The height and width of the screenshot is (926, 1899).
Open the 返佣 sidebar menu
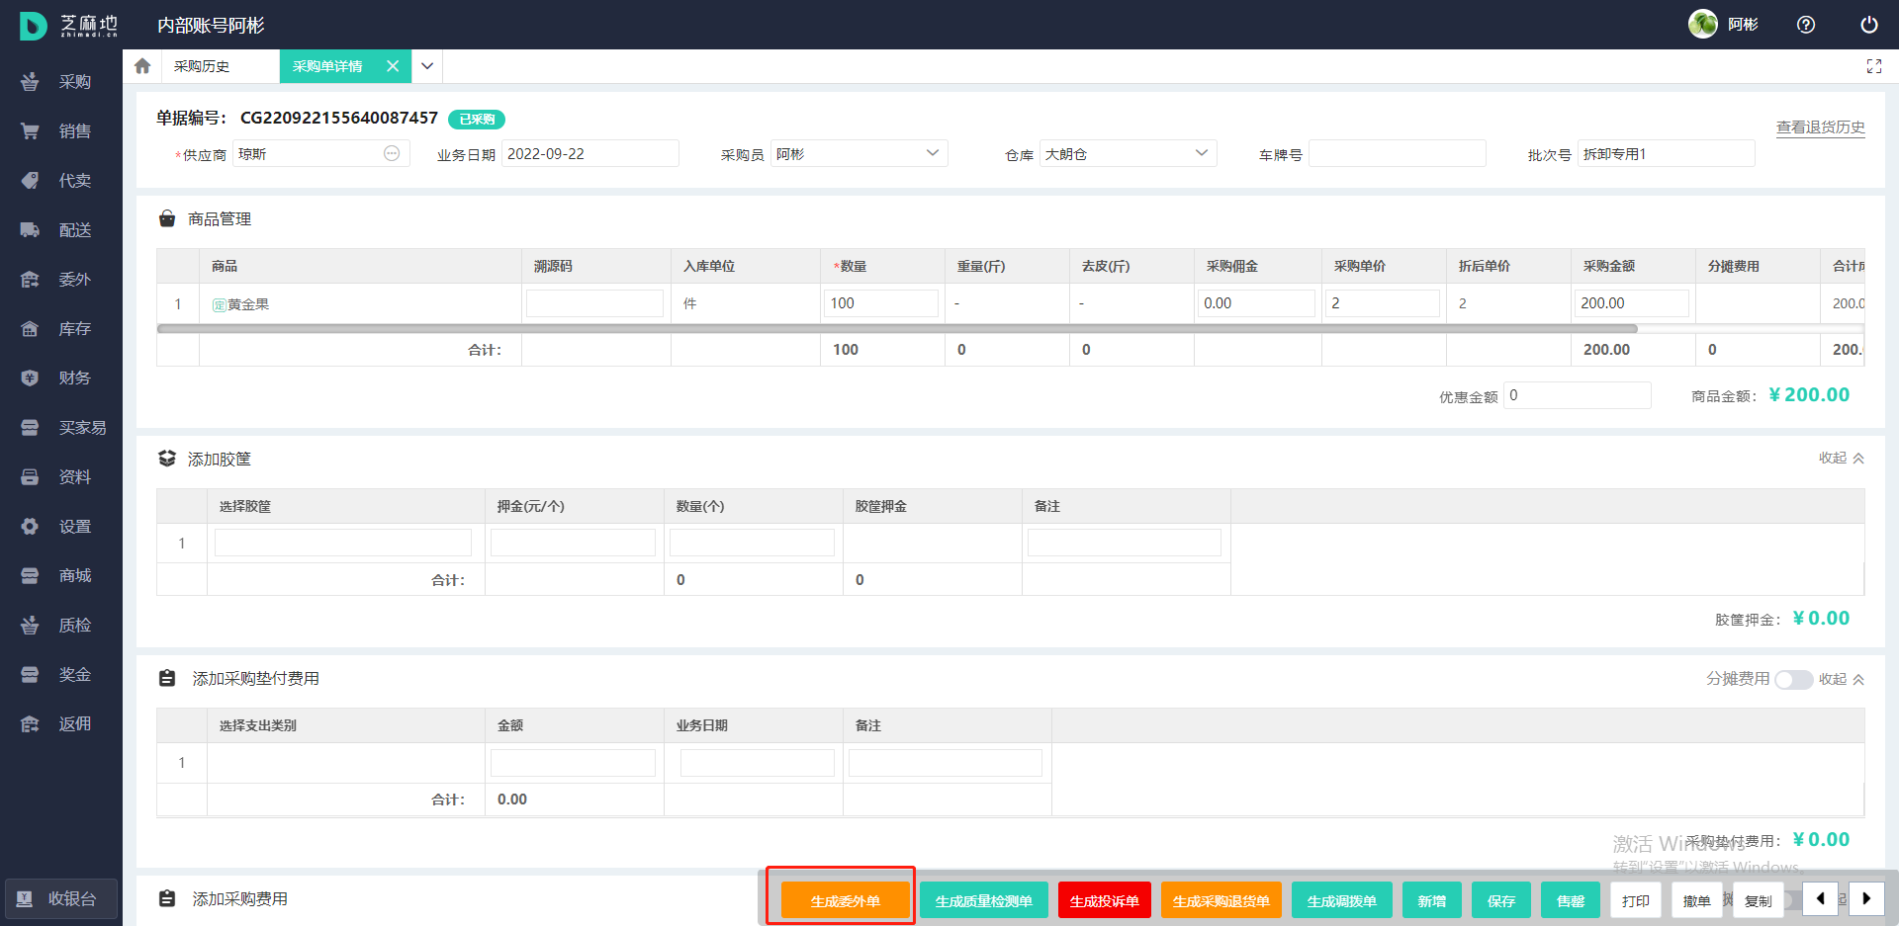61,724
